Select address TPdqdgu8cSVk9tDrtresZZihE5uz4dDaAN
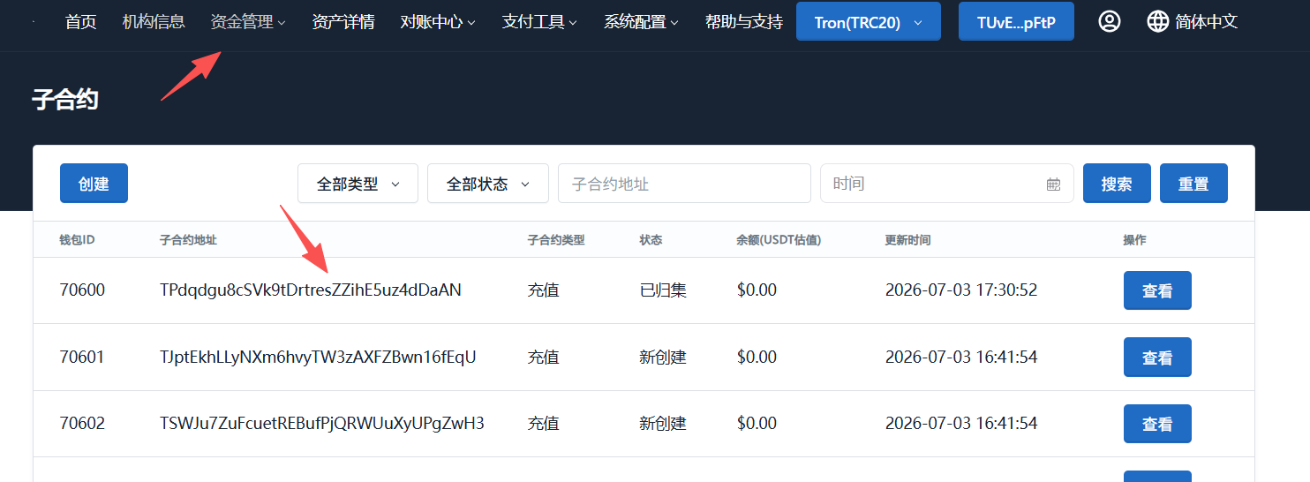Image resolution: width=1310 pixels, height=482 pixels. pyautogui.click(x=311, y=290)
